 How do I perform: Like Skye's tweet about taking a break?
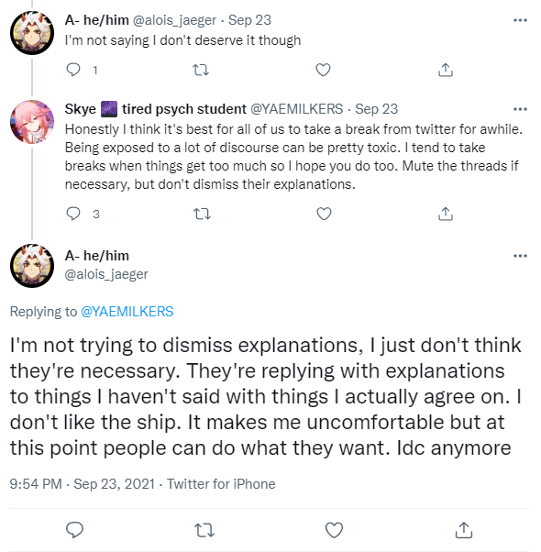[x=324, y=214]
